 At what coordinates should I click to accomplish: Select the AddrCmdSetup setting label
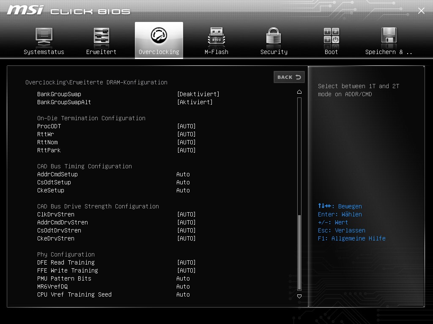pos(58,174)
